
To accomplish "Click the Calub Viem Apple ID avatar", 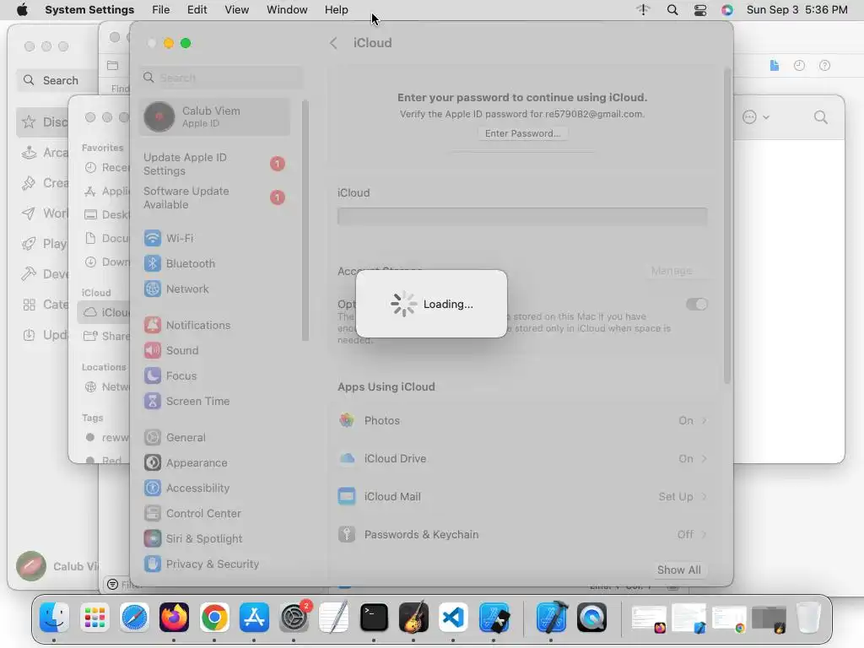I will pyautogui.click(x=159, y=116).
